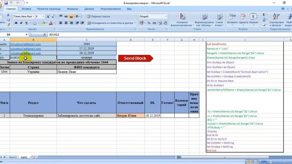Screen dimensions: 292x164
Task: Decrease cell indent
Action: click(x=77, y=23)
